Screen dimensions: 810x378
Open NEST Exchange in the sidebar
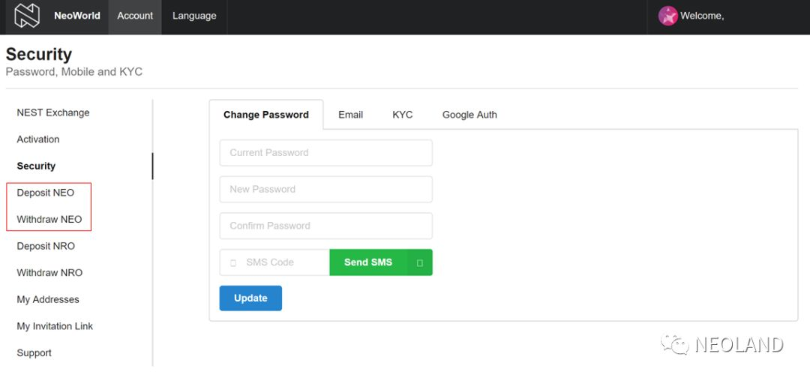point(53,112)
